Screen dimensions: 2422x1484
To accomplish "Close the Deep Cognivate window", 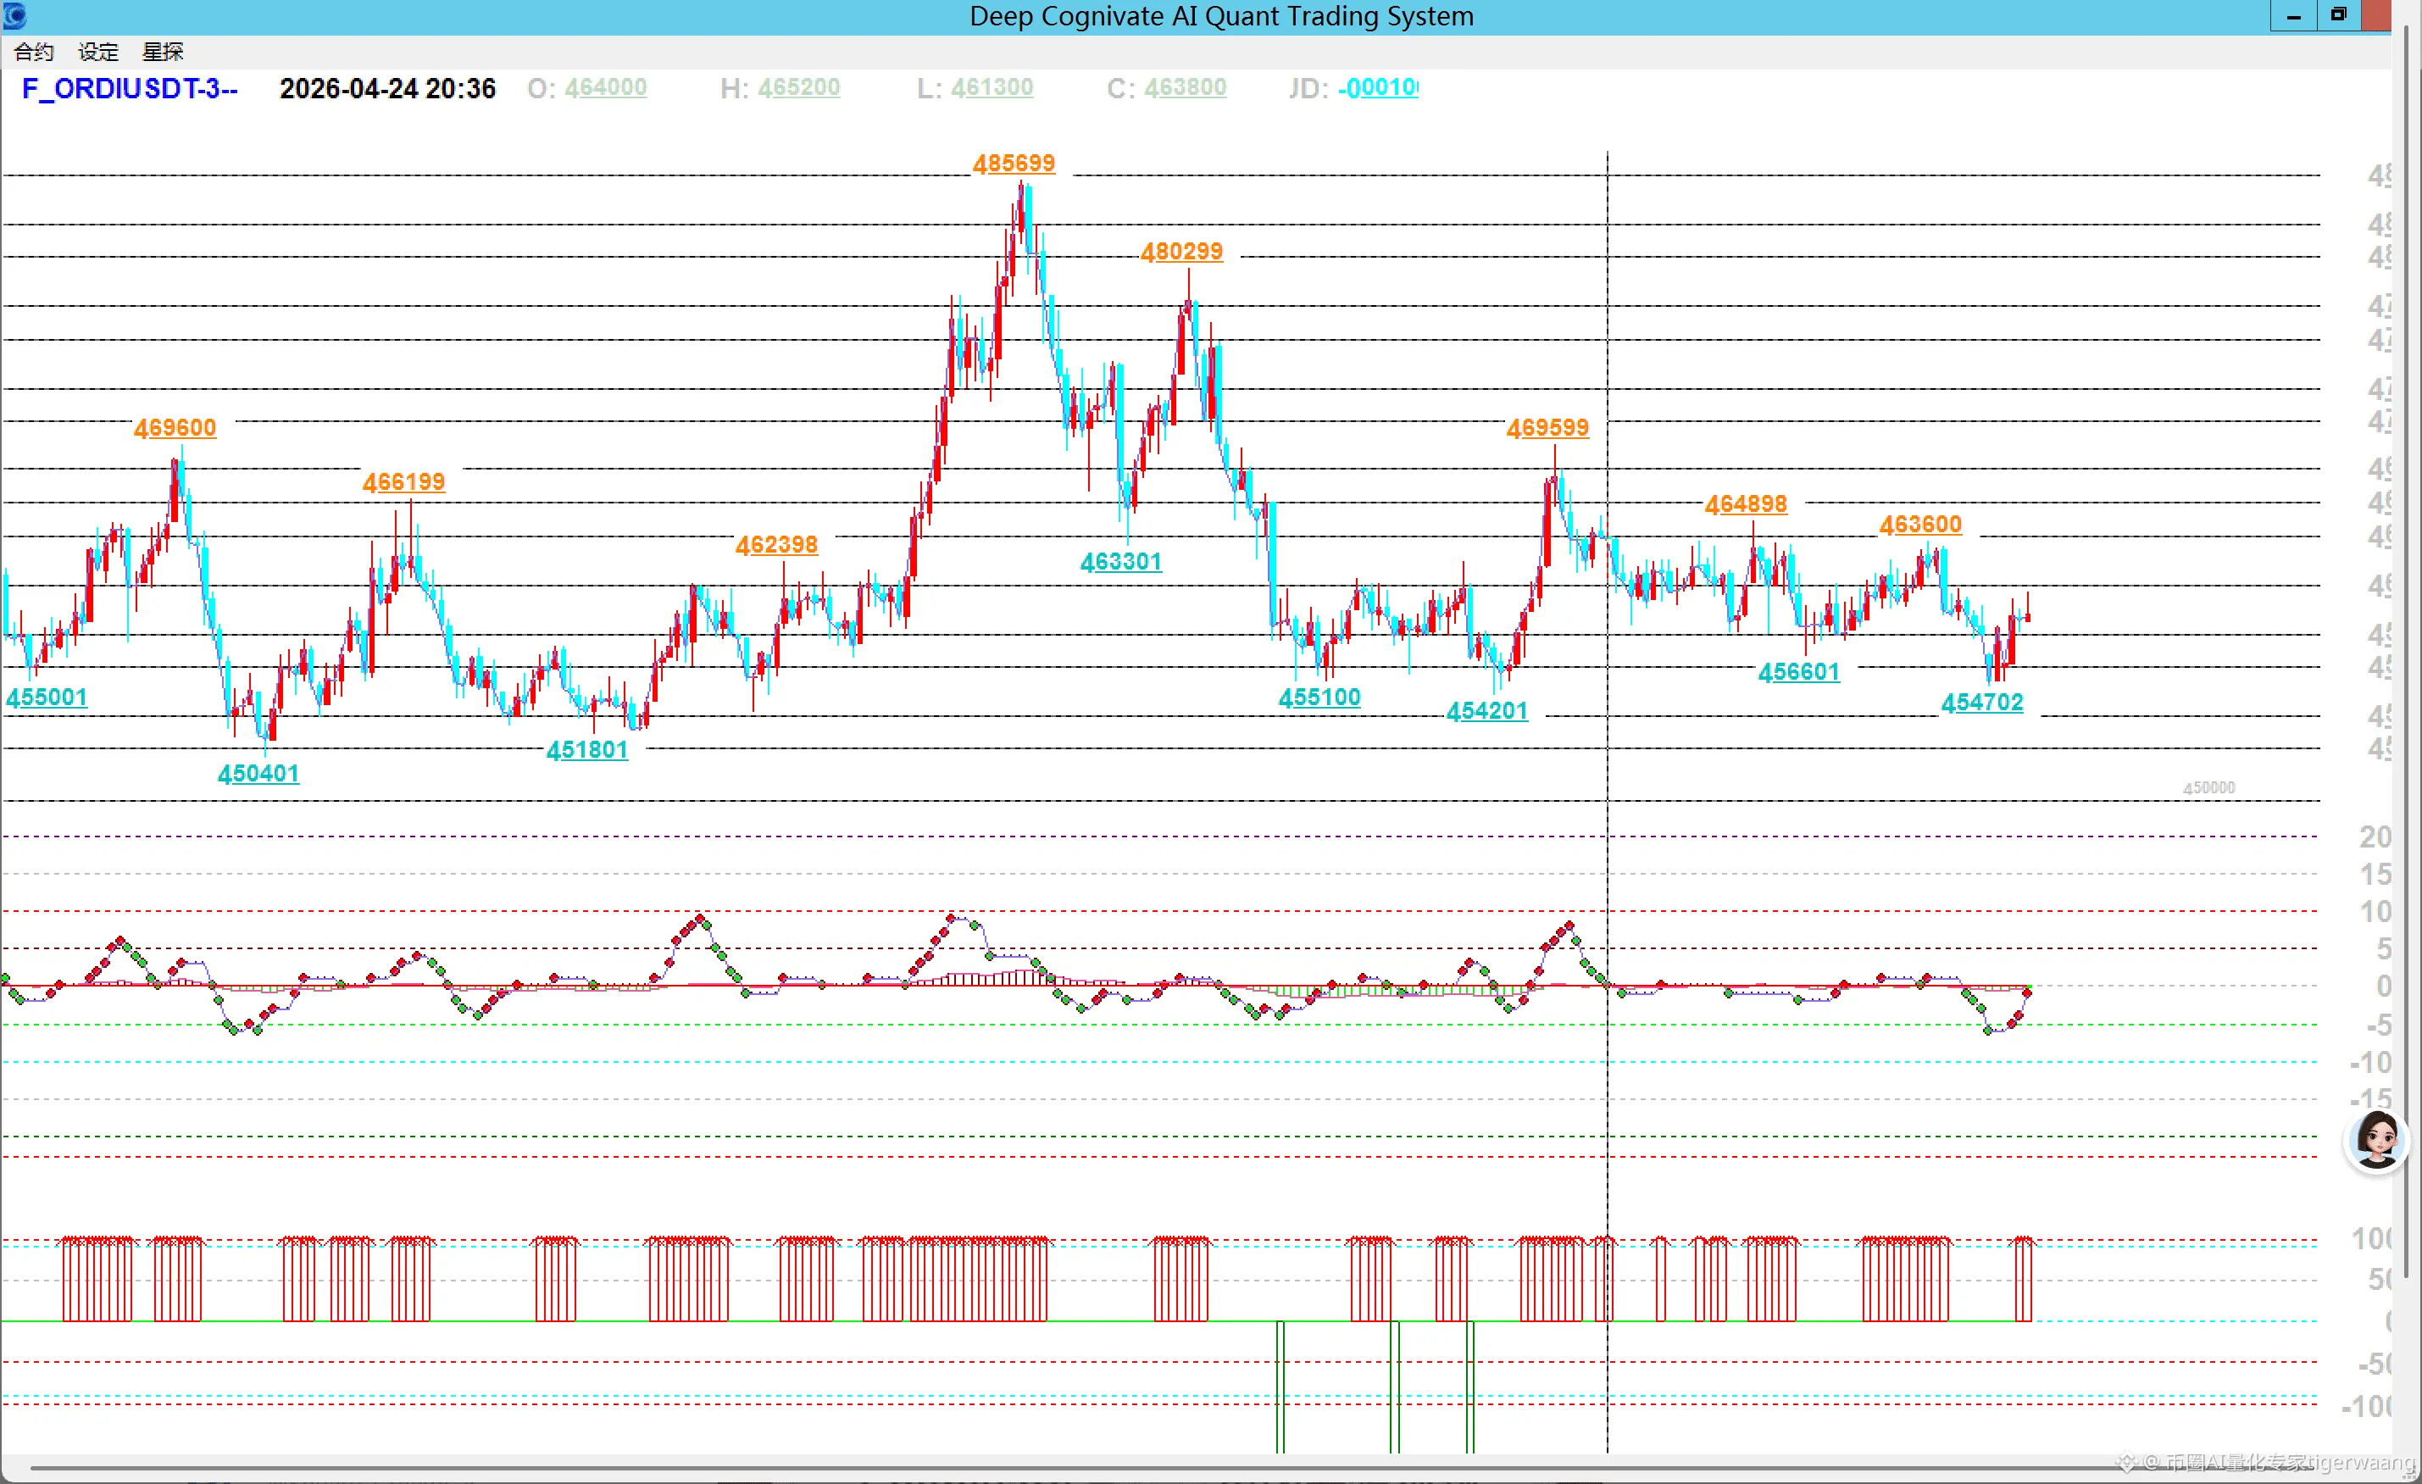I will pos(2377,16).
